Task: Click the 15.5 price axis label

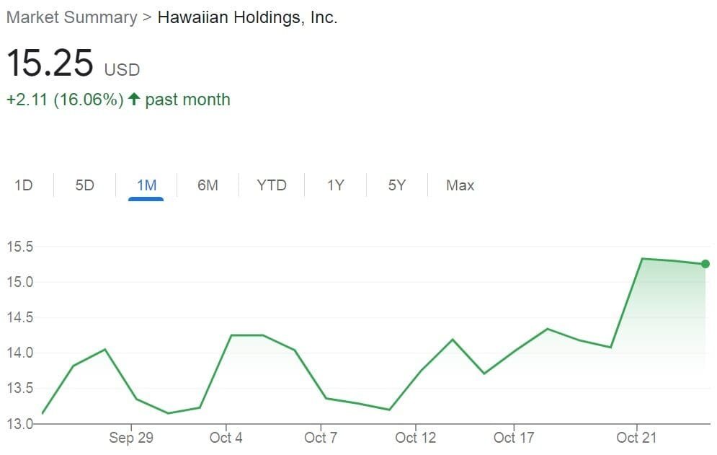Action: pos(20,247)
